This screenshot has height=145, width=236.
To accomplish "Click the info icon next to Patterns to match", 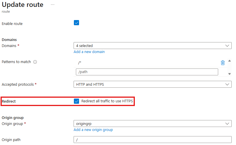I will coord(35,62).
